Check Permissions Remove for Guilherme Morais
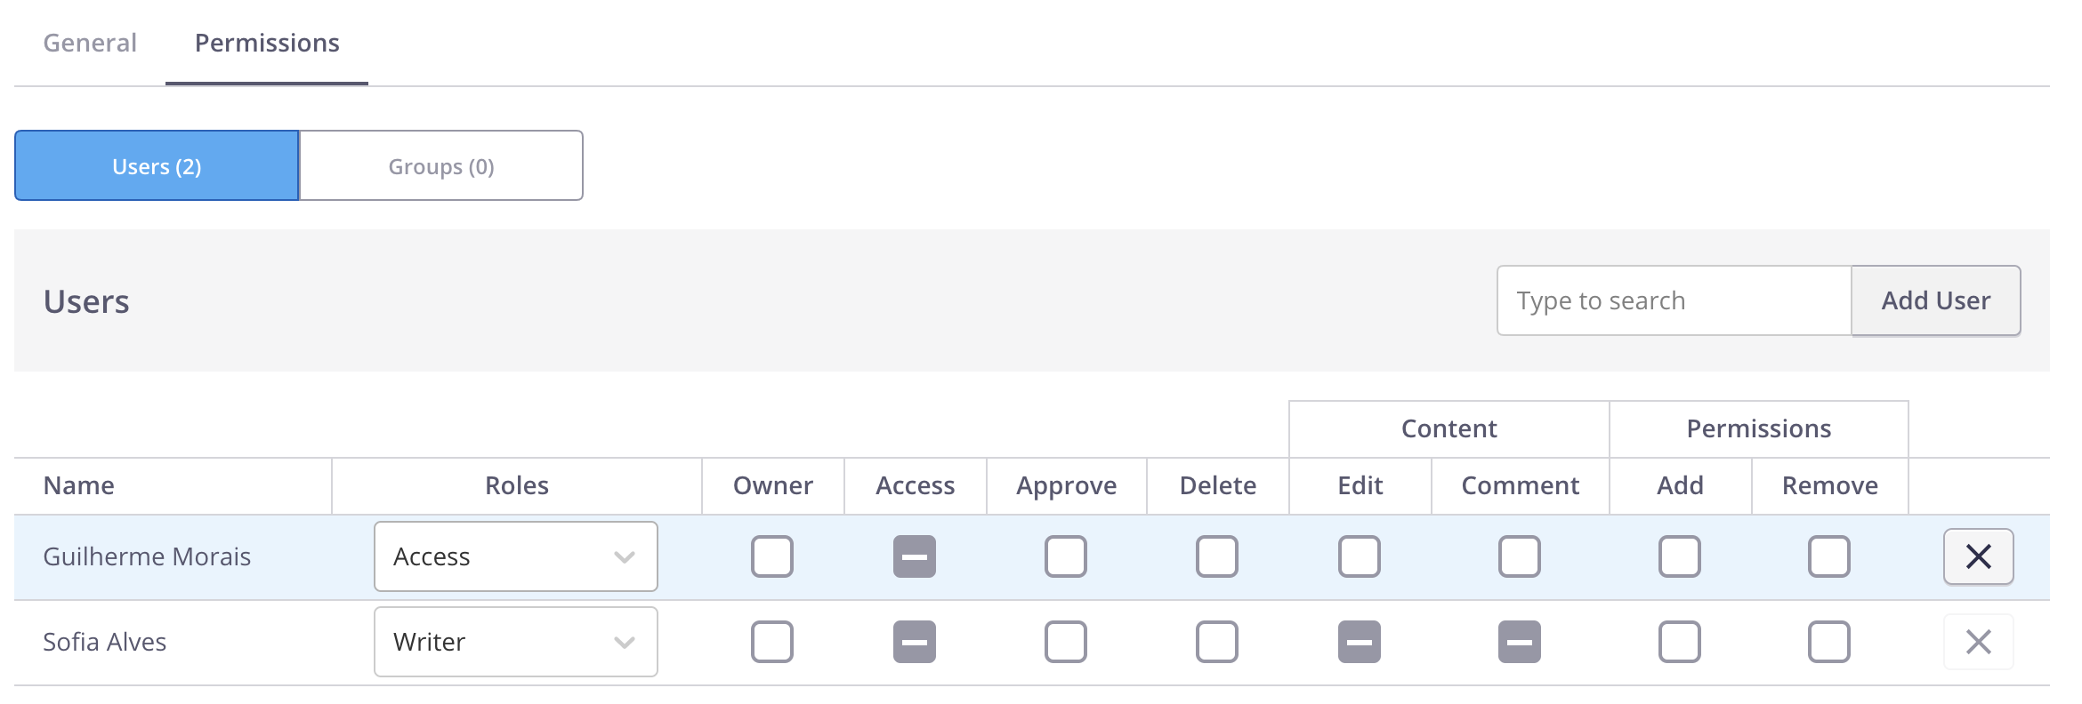Viewport: 2082px width, 704px height. coord(1829,556)
